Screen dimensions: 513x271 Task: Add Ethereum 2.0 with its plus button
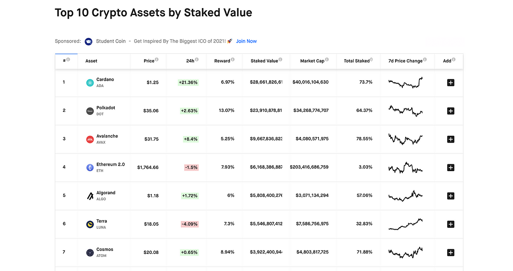pyautogui.click(x=450, y=168)
